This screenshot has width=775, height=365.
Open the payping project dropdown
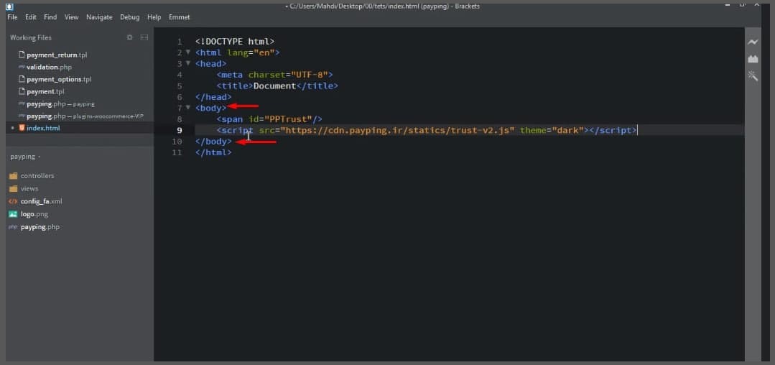pos(25,157)
